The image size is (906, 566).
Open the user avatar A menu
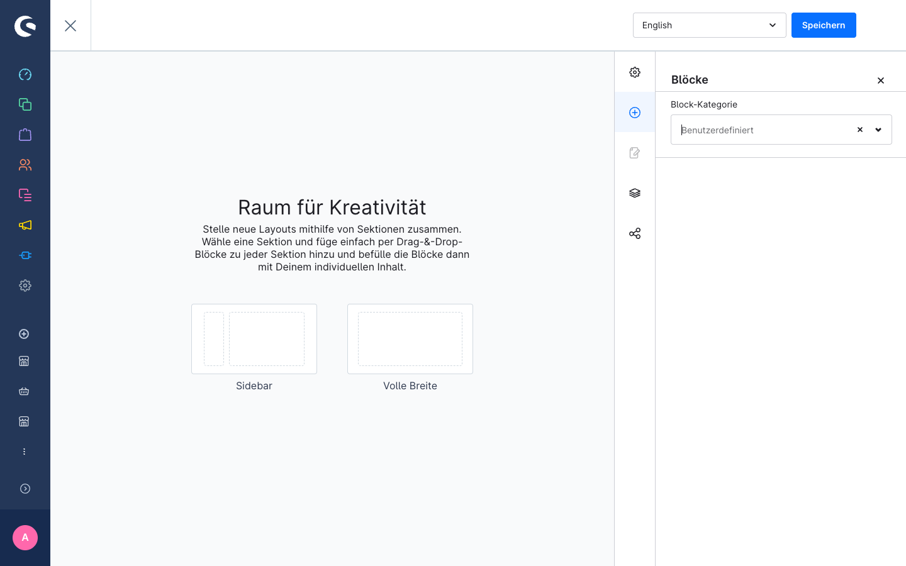[x=25, y=538]
